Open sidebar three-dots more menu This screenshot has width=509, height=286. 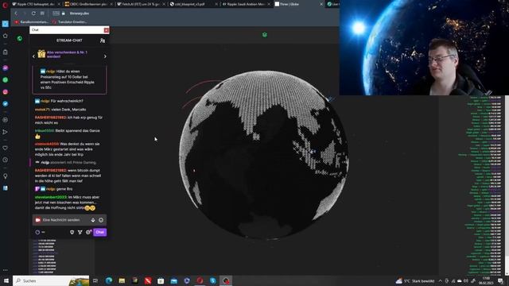pos(6,270)
